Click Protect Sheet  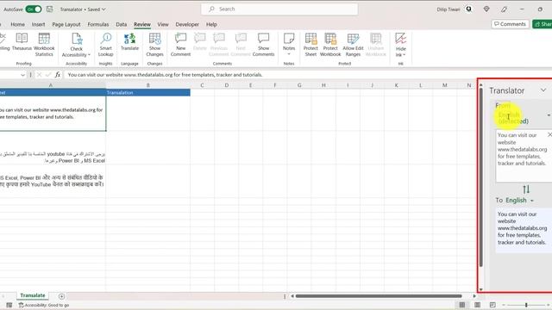point(310,45)
